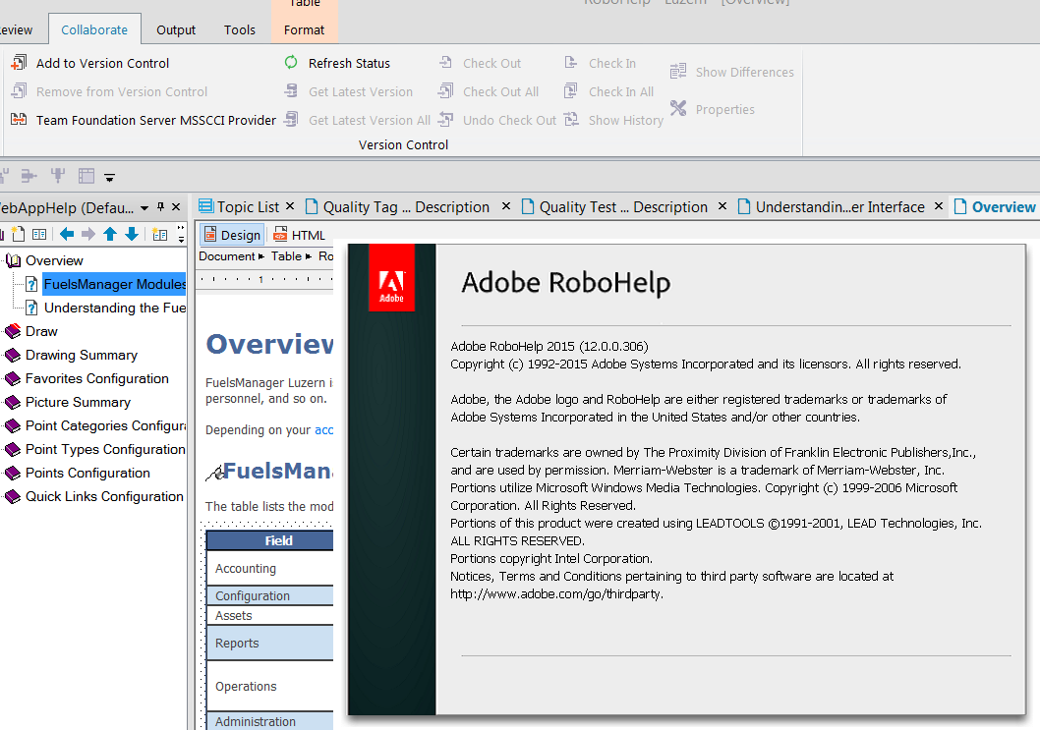Open Team Foundation Server MSSCCI Provider icon
Viewport: 1040px width, 730px height.
coord(20,119)
